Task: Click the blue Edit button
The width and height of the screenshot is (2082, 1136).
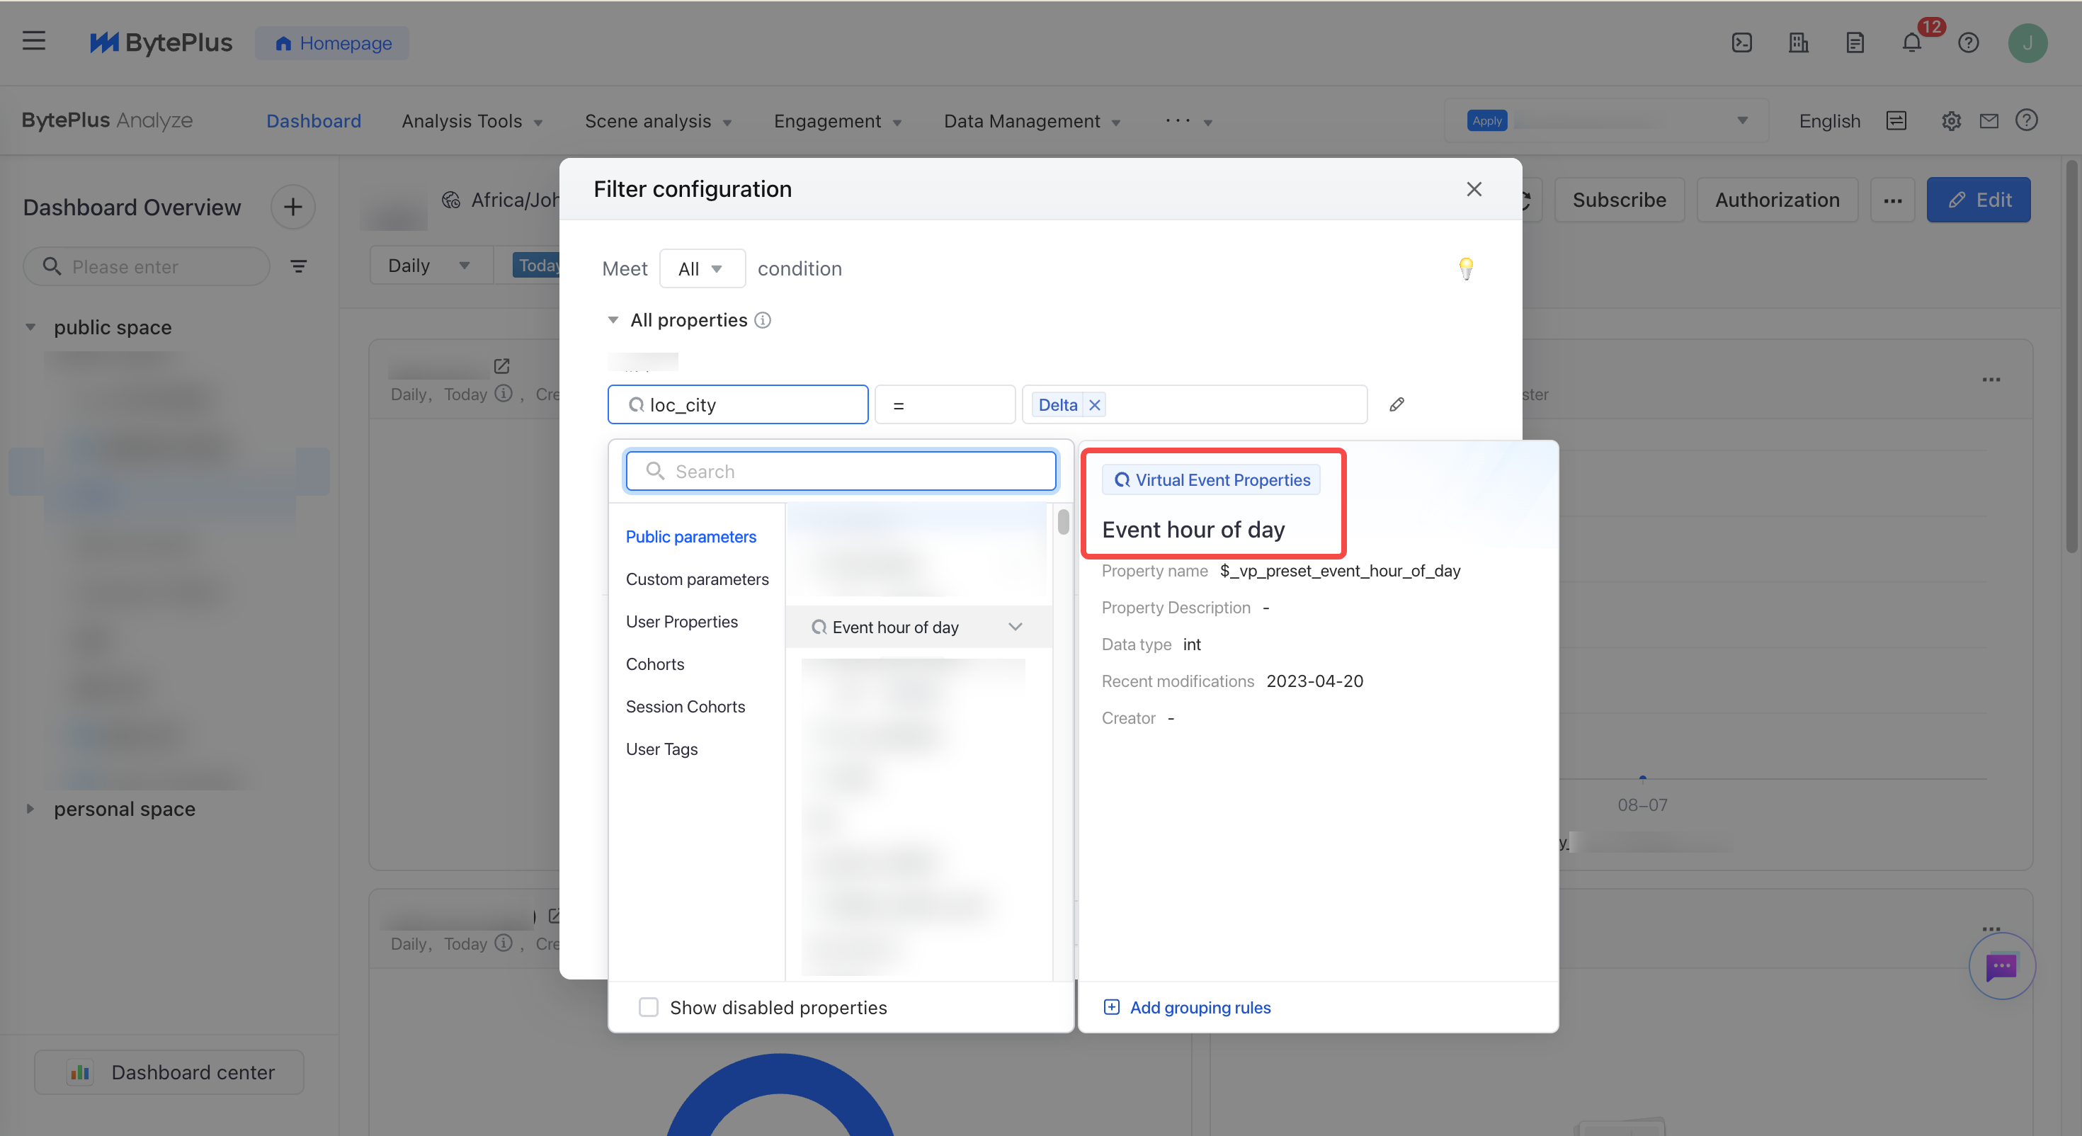Action: click(x=1978, y=200)
